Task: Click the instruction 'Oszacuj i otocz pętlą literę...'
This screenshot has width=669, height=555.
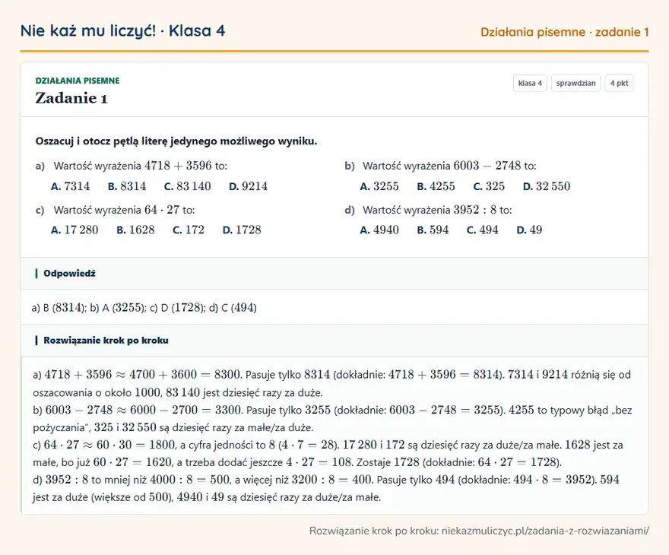Action: (x=176, y=141)
